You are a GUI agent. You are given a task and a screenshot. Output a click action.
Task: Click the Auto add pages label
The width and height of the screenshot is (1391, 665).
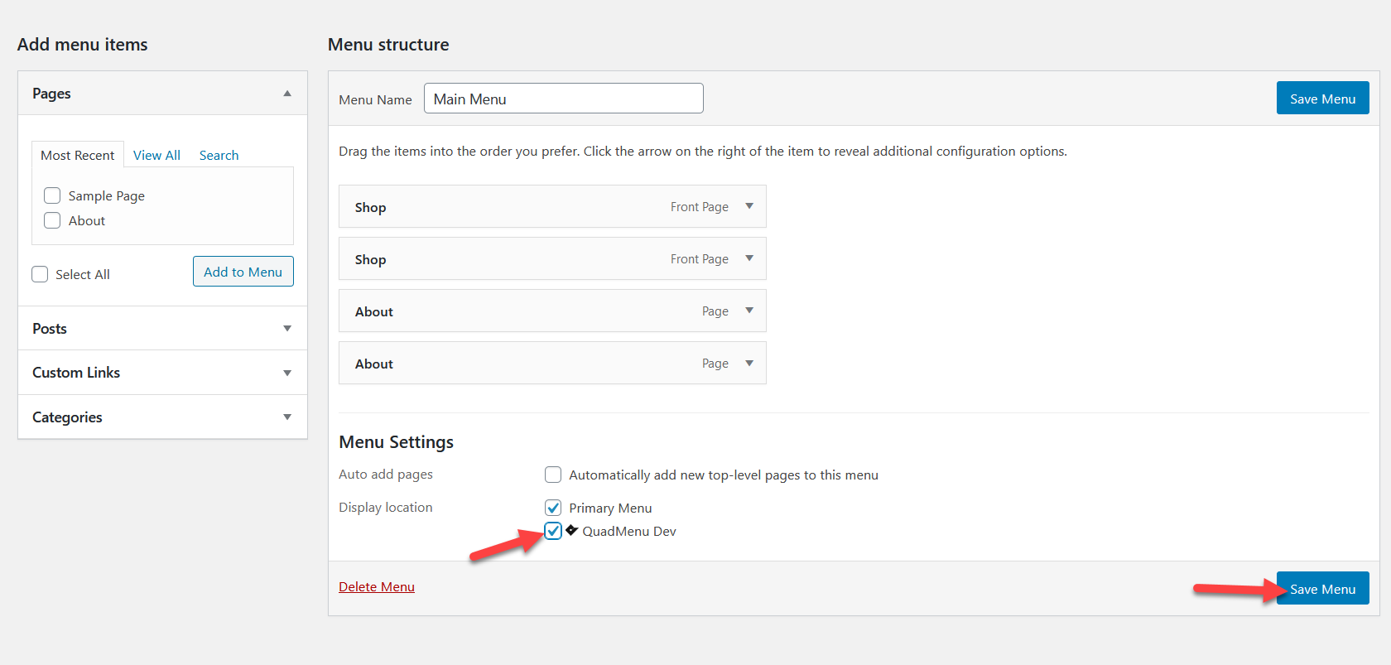(x=386, y=475)
